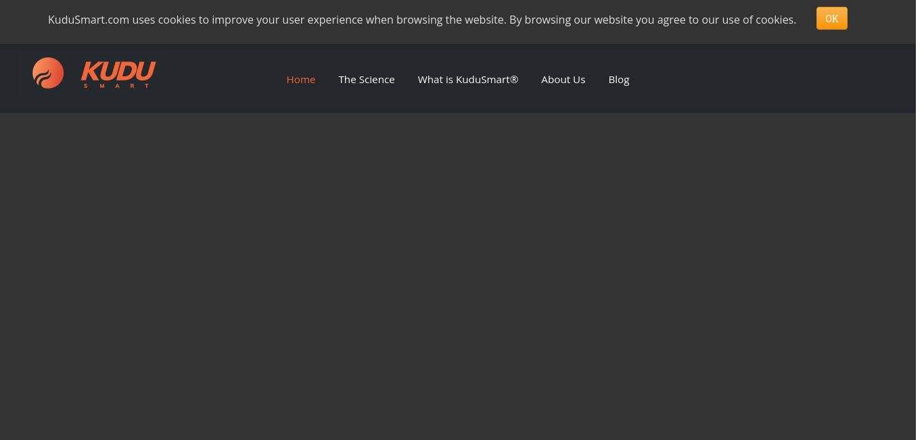Click the KuduSmart logo
924x440 pixels.
point(94,73)
